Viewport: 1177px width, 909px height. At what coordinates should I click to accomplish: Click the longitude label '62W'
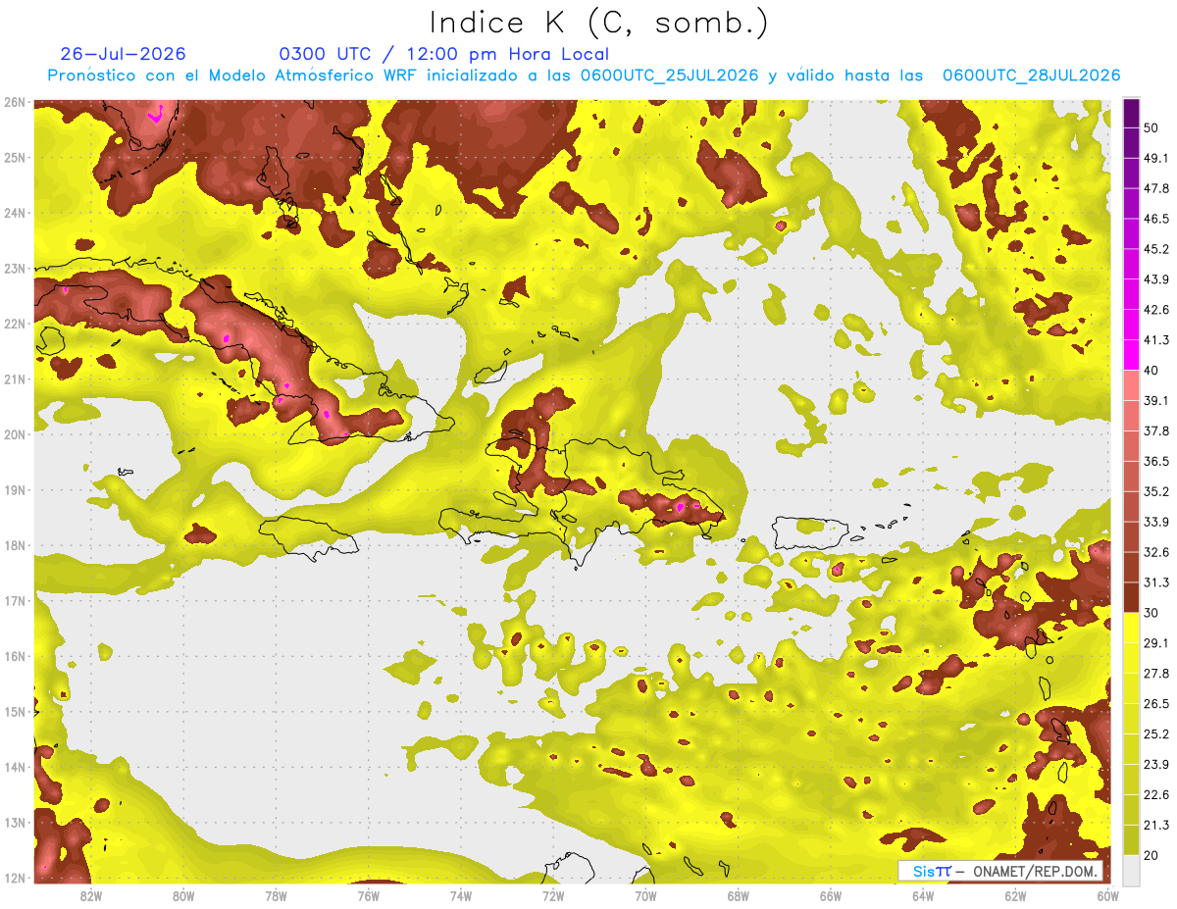coord(1015,895)
